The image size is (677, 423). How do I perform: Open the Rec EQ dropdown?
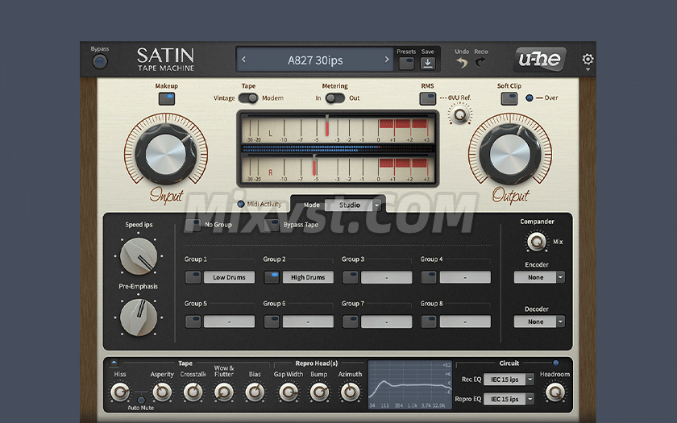[x=508, y=379]
